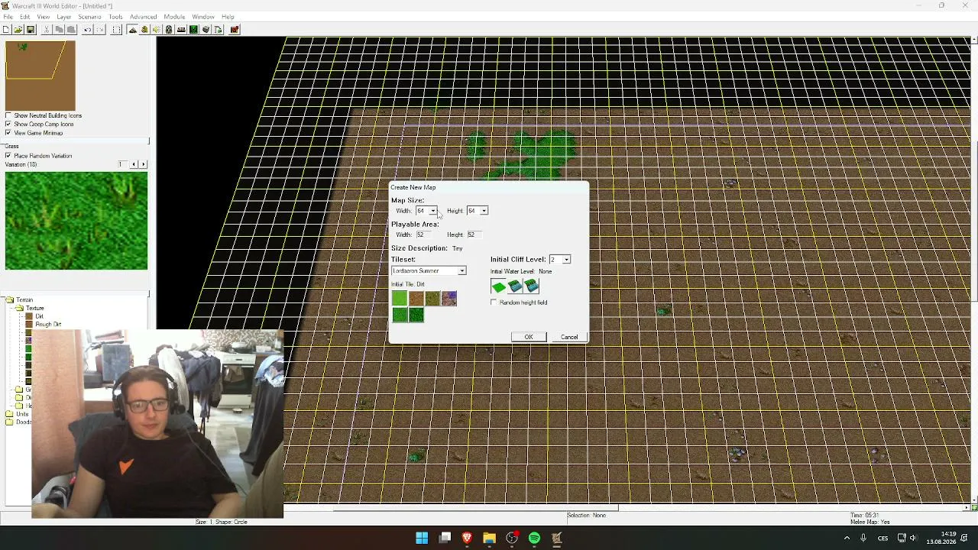Toggle Show Creep Camp Icons checkbox
Image resolution: width=978 pixels, height=550 pixels.
pyautogui.click(x=8, y=124)
